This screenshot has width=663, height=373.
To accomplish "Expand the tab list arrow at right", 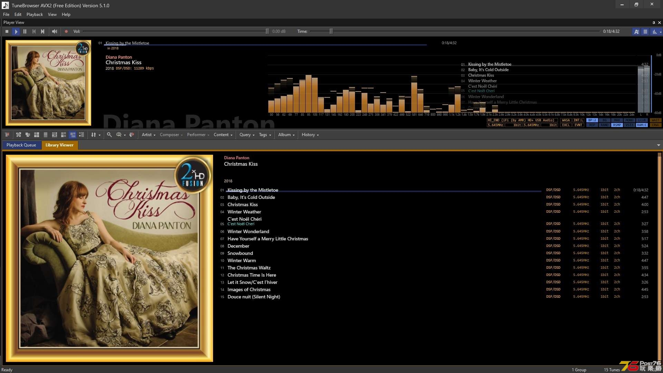I will click(659, 145).
